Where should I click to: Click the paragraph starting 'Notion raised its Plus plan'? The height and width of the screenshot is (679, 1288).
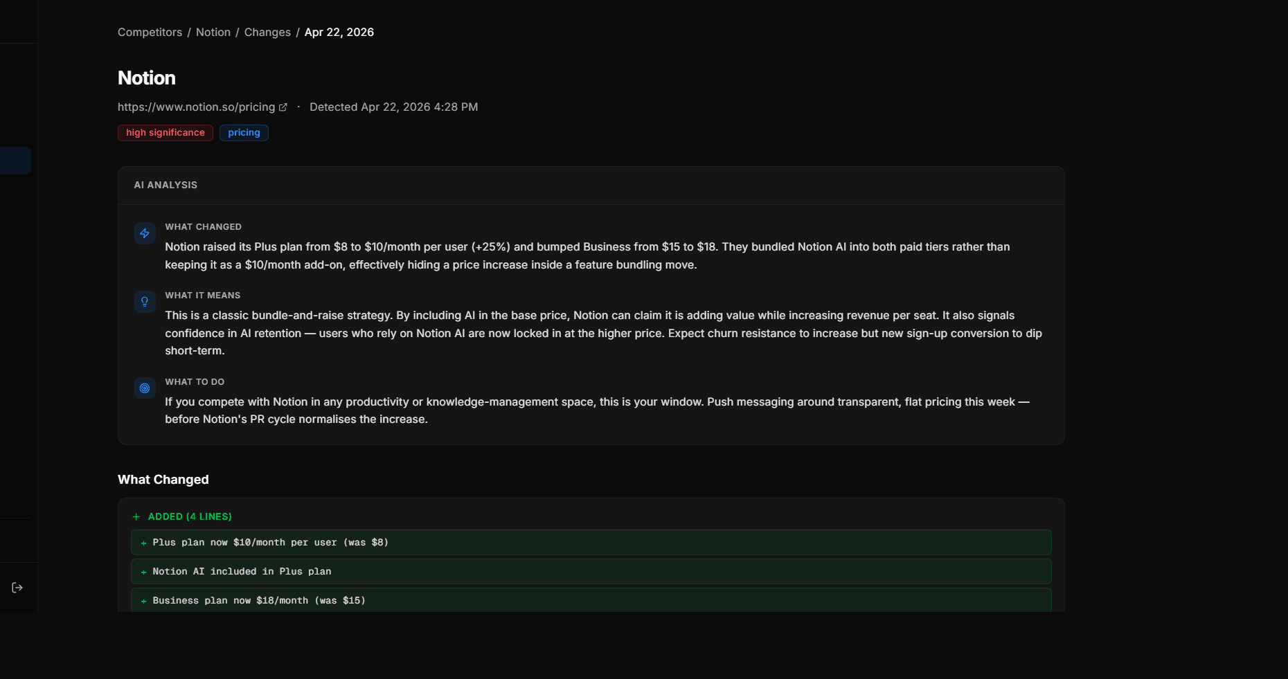(x=587, y=256)
